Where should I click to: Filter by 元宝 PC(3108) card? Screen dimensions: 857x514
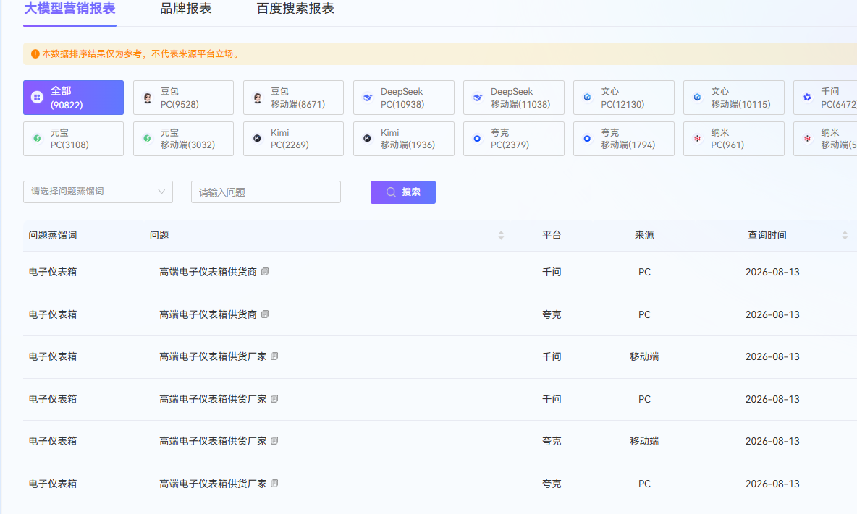[x=73, y=139]
